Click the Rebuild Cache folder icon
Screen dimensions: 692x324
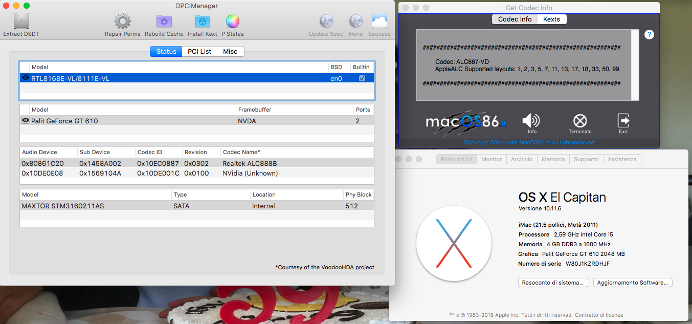tap(164, 21)
